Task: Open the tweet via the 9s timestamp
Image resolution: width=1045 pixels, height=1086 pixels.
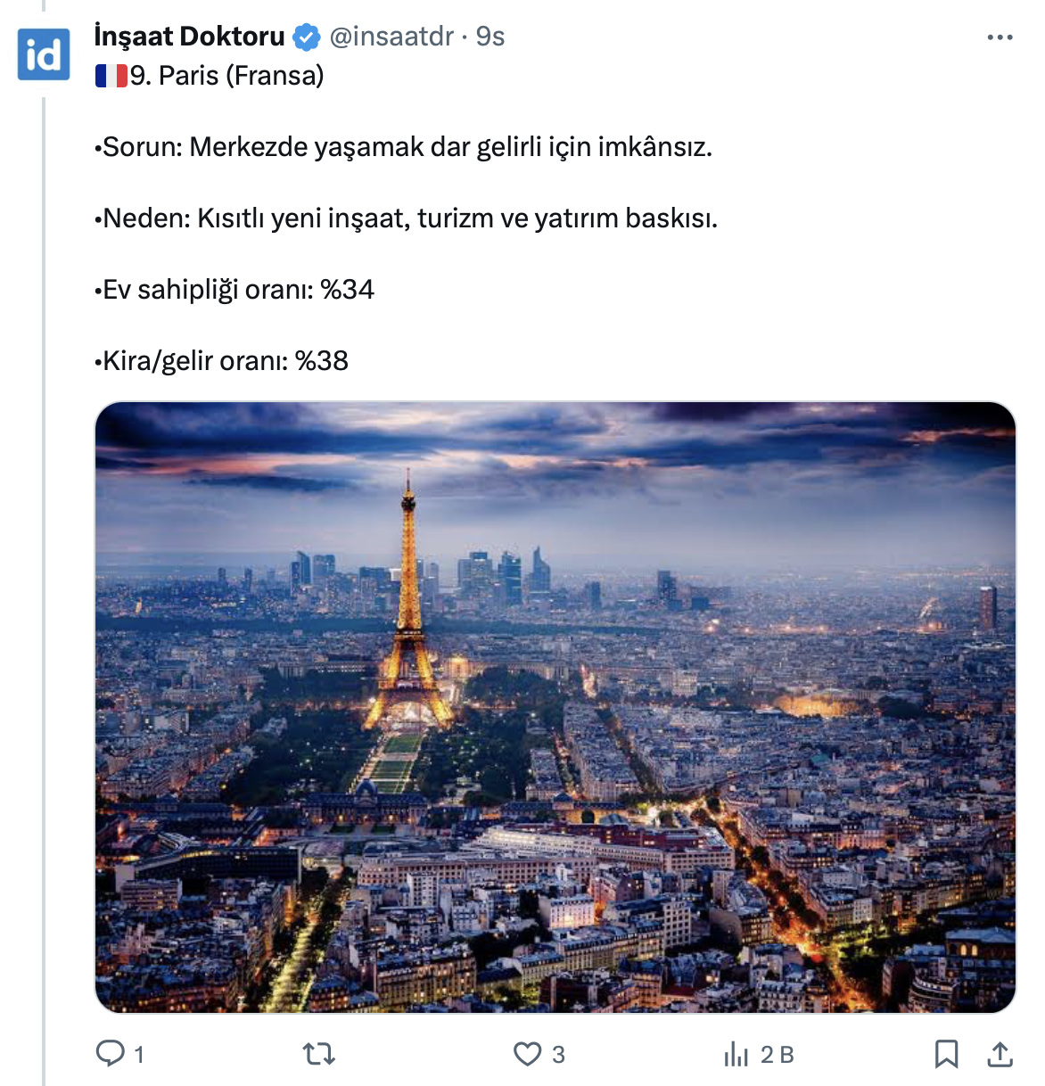Action: click(x=490, y=37)
